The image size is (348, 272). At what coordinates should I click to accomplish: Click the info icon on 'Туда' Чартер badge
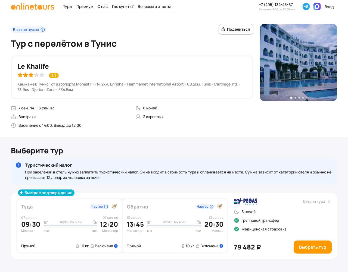(x=106, y=207)
